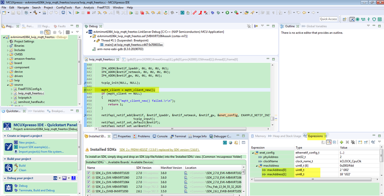Click the hammer Build icon in toolbar
The height and width of the screenshot is (196, 384).
click(35, 13)
